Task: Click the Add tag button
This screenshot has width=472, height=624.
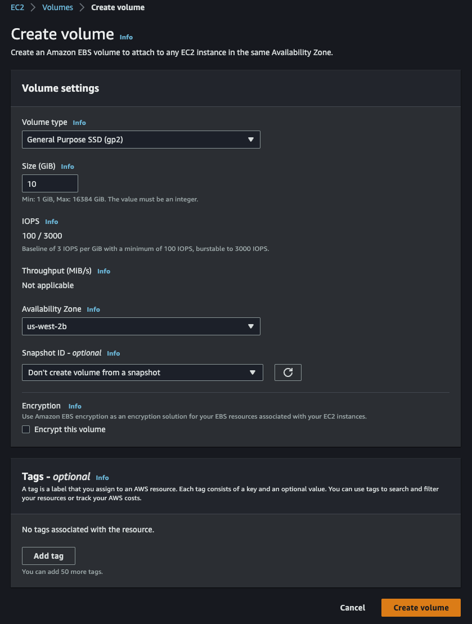Action: click(x=48, y=556)
